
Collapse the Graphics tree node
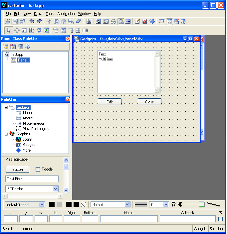(x=6, y=134)
